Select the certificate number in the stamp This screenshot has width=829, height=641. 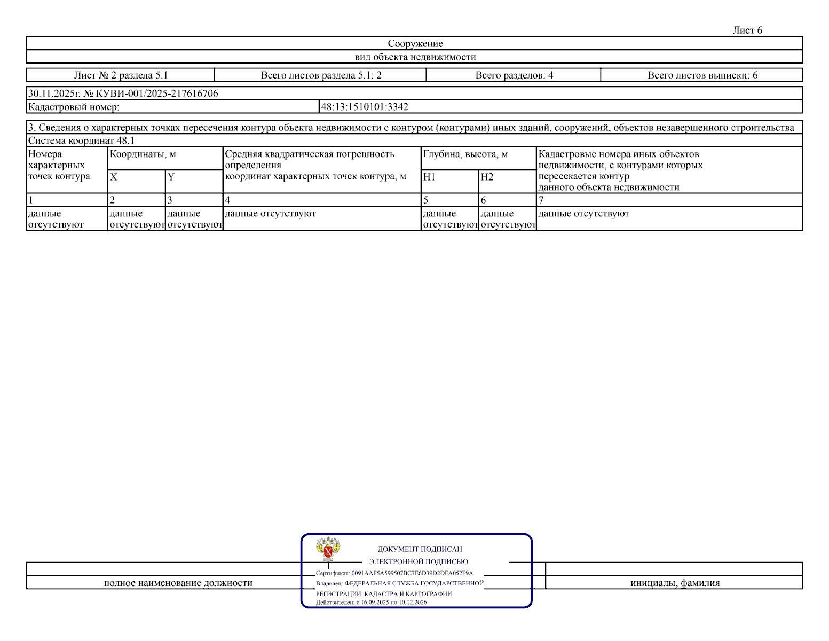tap(412, 573)
